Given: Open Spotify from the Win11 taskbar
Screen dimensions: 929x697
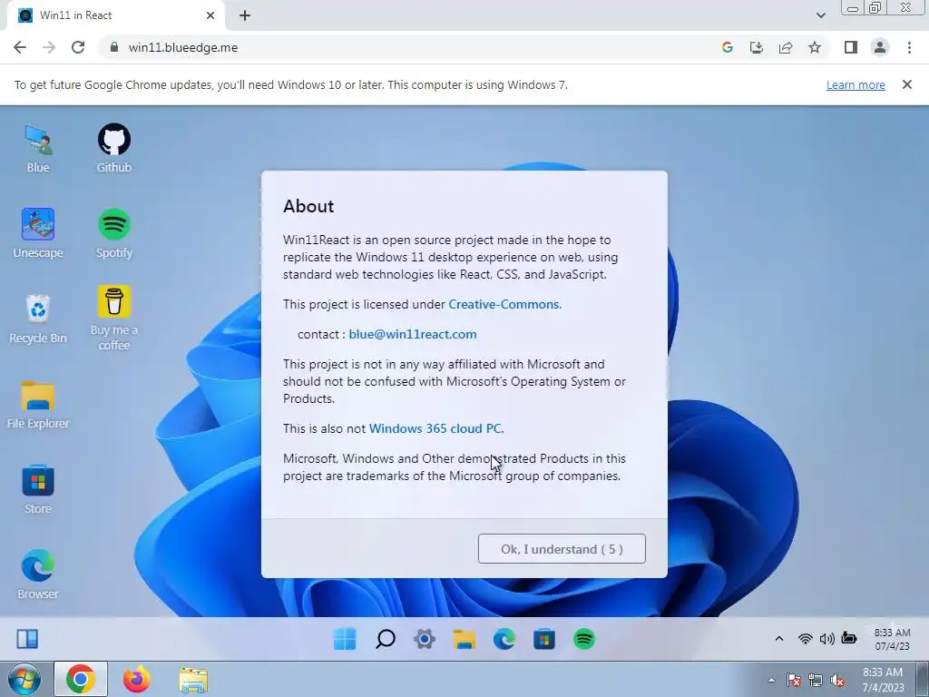Looking at the screenshot, I should [584, 639].
